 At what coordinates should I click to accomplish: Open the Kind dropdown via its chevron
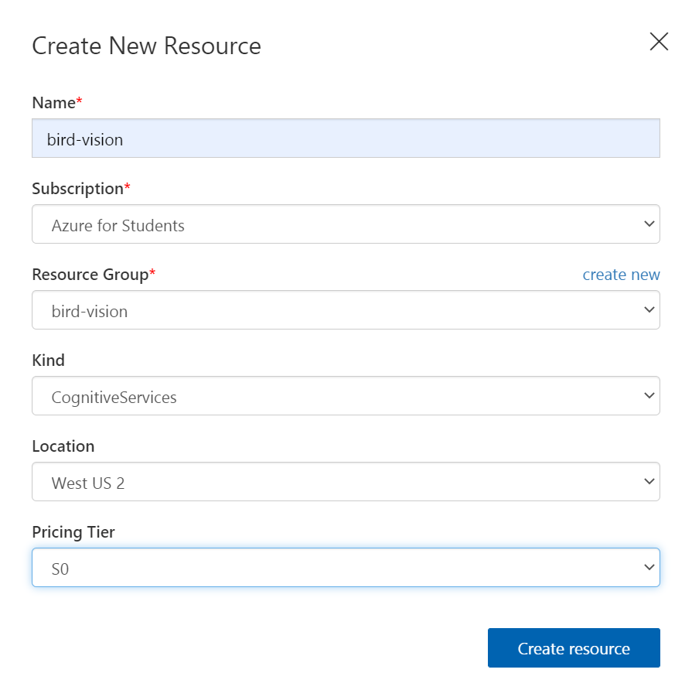click(649, 395)
